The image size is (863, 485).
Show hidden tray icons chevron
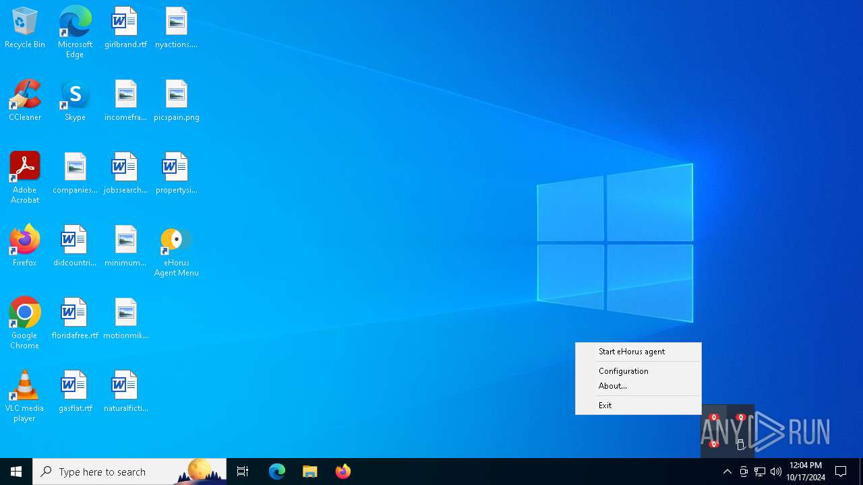(x=727, y=472)
